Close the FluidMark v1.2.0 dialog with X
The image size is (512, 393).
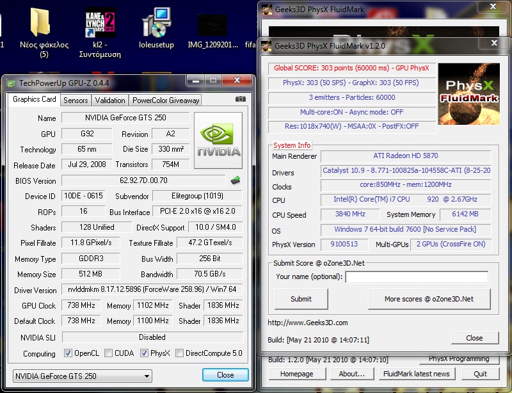(494, 43)
